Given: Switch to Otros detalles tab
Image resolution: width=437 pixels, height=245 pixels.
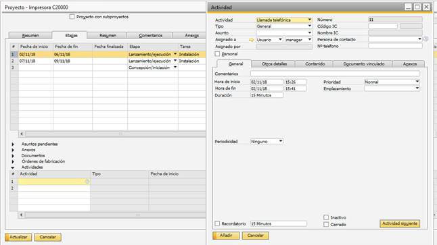Looking at the screenshot, I should (x=274, y=64).
